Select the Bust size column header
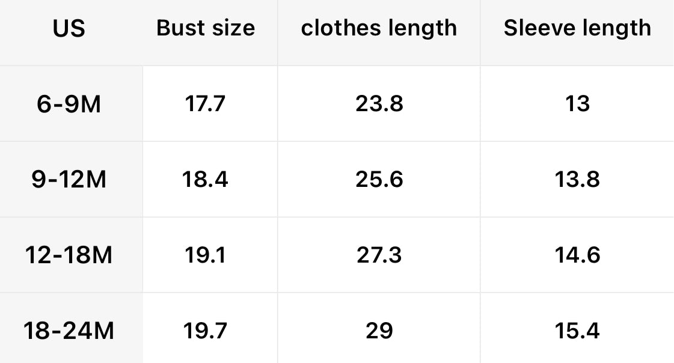This screenshot has height=363, width=674. coord(206,28)
